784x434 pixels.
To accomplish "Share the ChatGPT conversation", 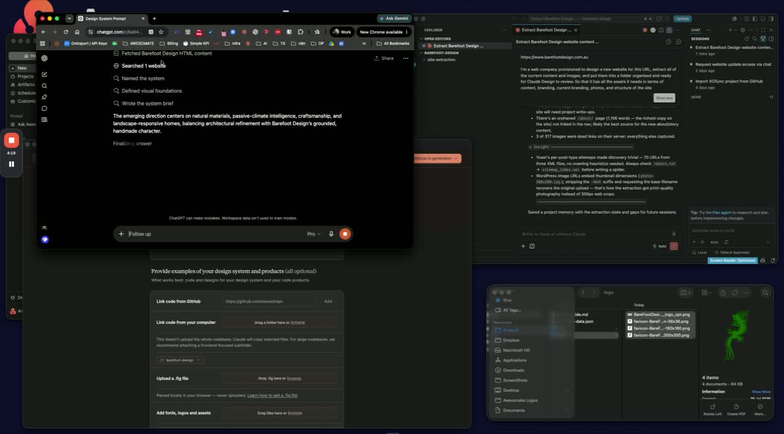I will pyautogui.click(x=384, y=58).
